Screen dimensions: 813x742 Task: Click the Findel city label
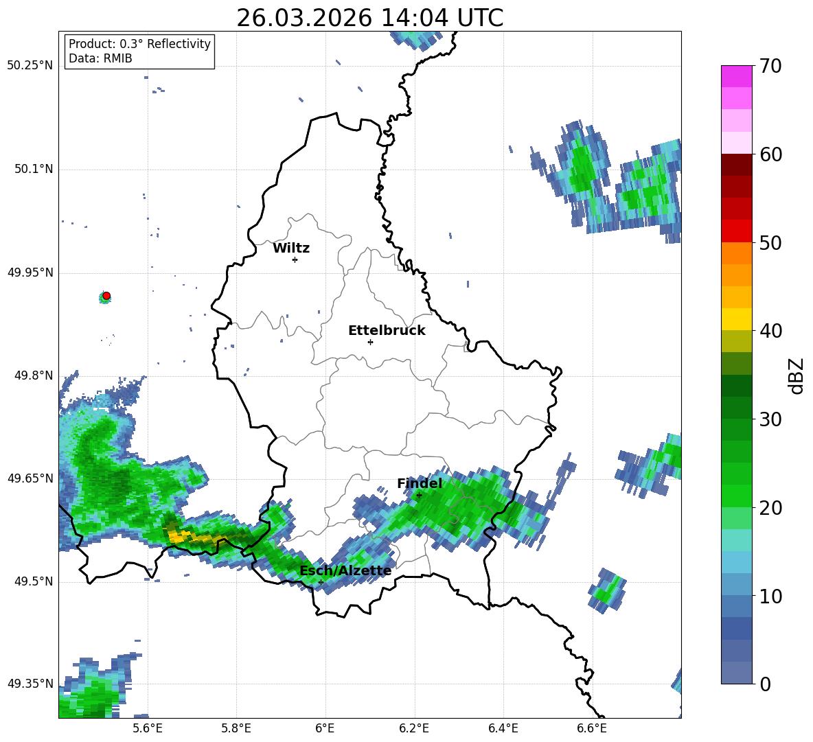point(420,483)
